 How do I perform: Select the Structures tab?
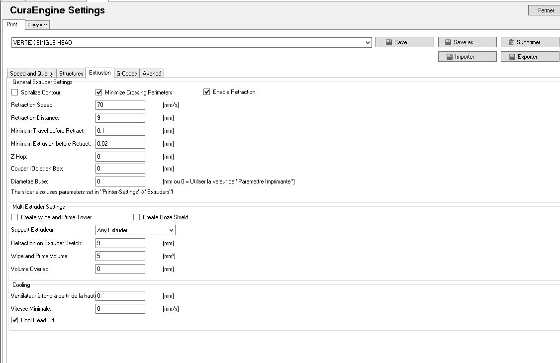71,74
